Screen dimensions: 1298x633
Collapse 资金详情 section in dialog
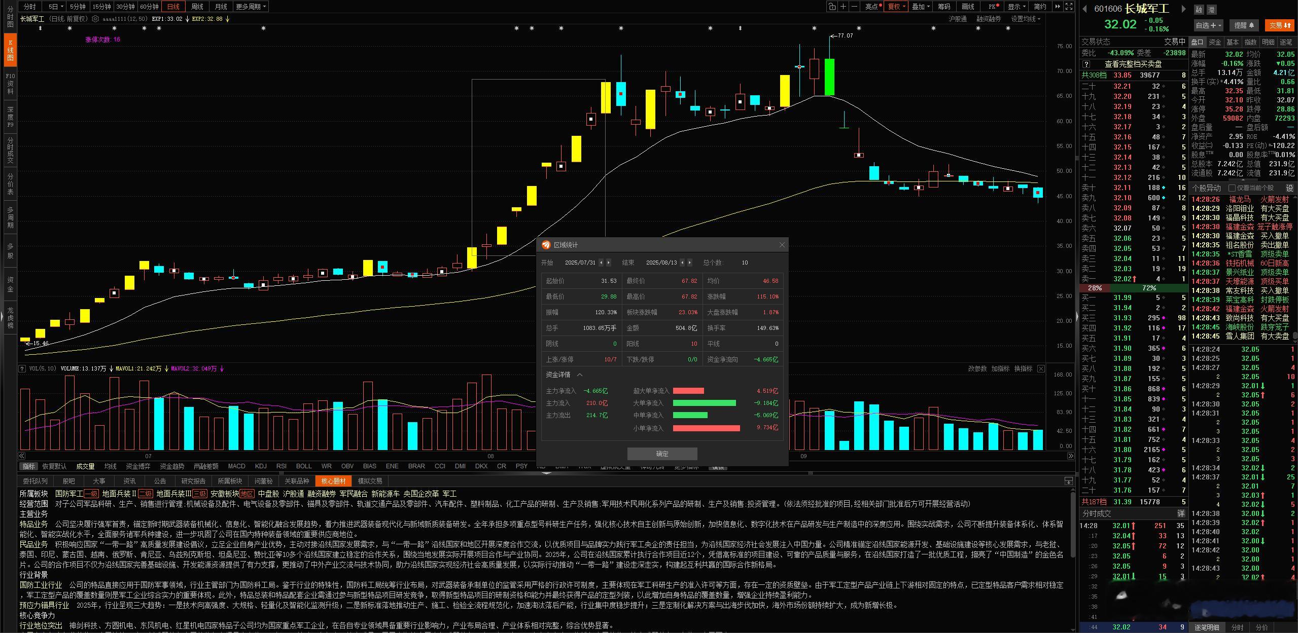580,375
